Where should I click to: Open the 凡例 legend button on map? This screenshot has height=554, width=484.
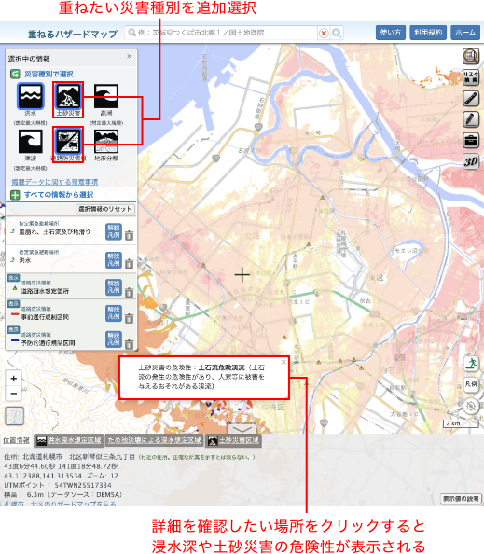pyautogui.click(x=471, y=384)
